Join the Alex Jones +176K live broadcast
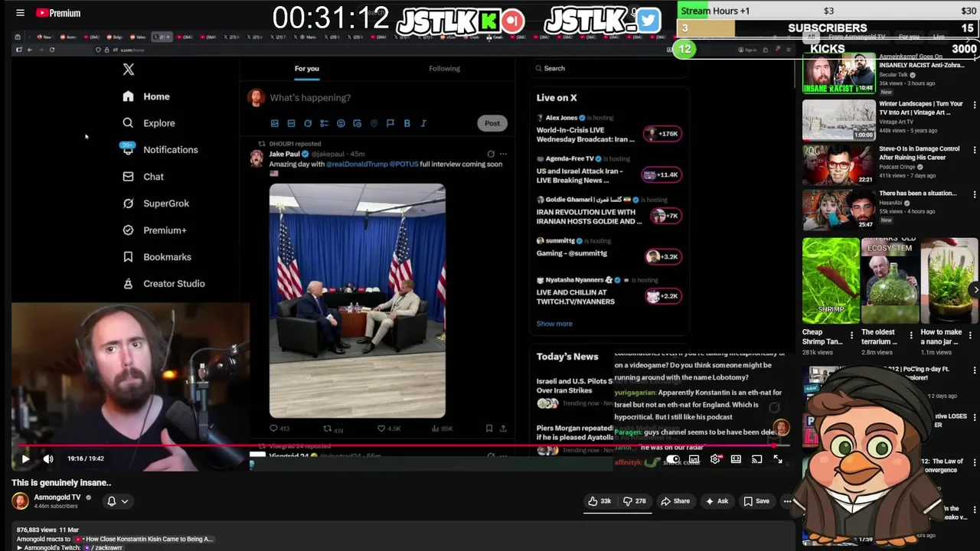The width and height of the screenshot is (980, 551). click(x=662, y=134)
